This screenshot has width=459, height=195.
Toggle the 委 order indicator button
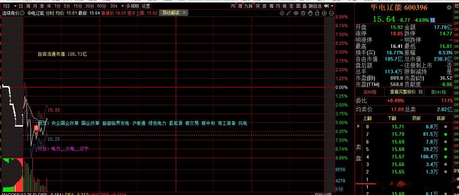coord(264,6)
